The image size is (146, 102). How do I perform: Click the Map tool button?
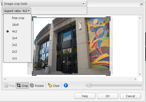pyautogui.click(x=9, y=85)
